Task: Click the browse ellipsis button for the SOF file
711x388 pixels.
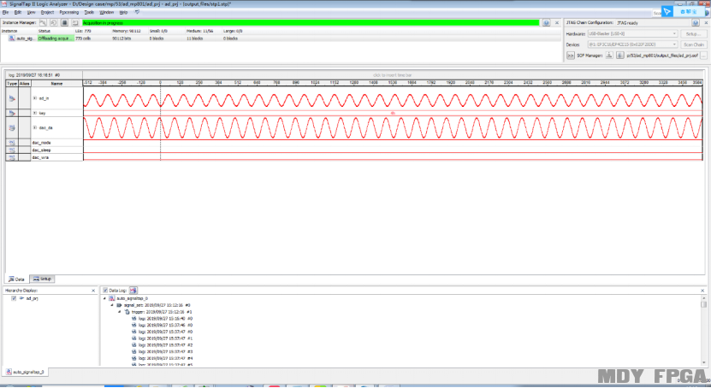Action: click(x=703, y=56)
